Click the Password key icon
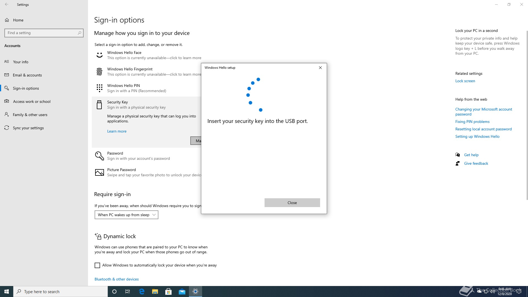Screen dimensions: 528x297 pos(99,156)
